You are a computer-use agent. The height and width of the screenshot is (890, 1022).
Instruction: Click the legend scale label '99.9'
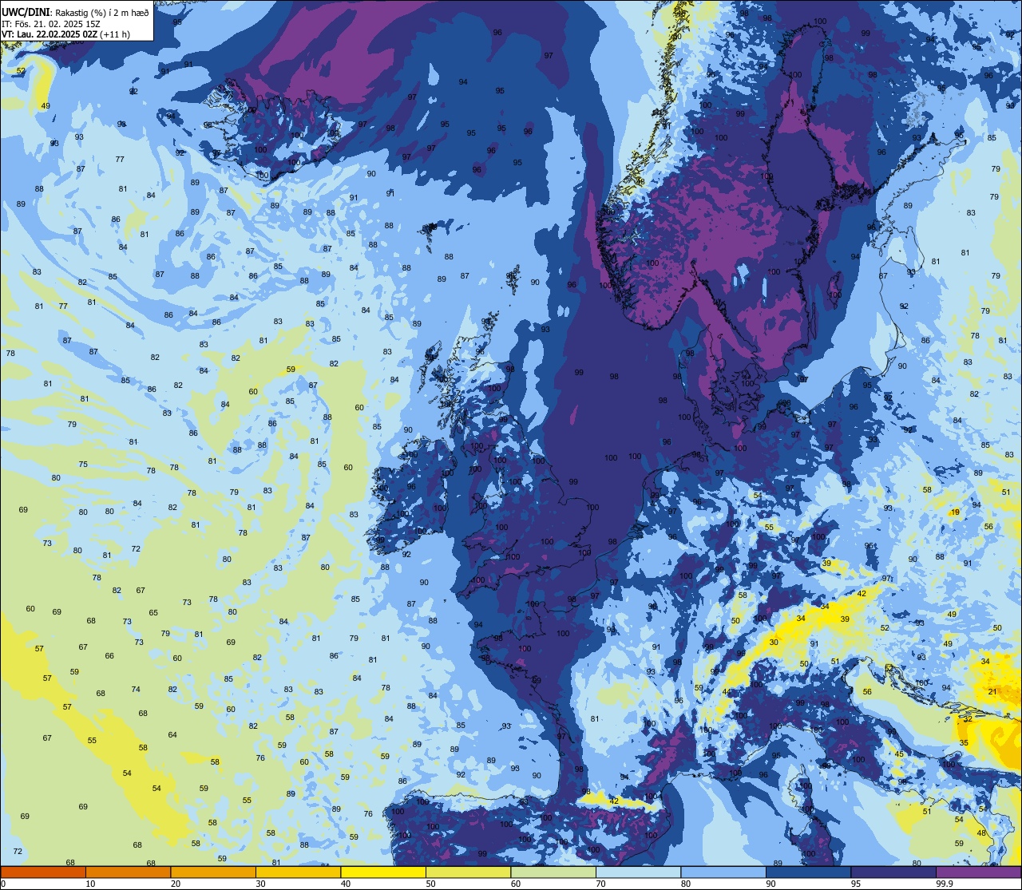[945, 884]
